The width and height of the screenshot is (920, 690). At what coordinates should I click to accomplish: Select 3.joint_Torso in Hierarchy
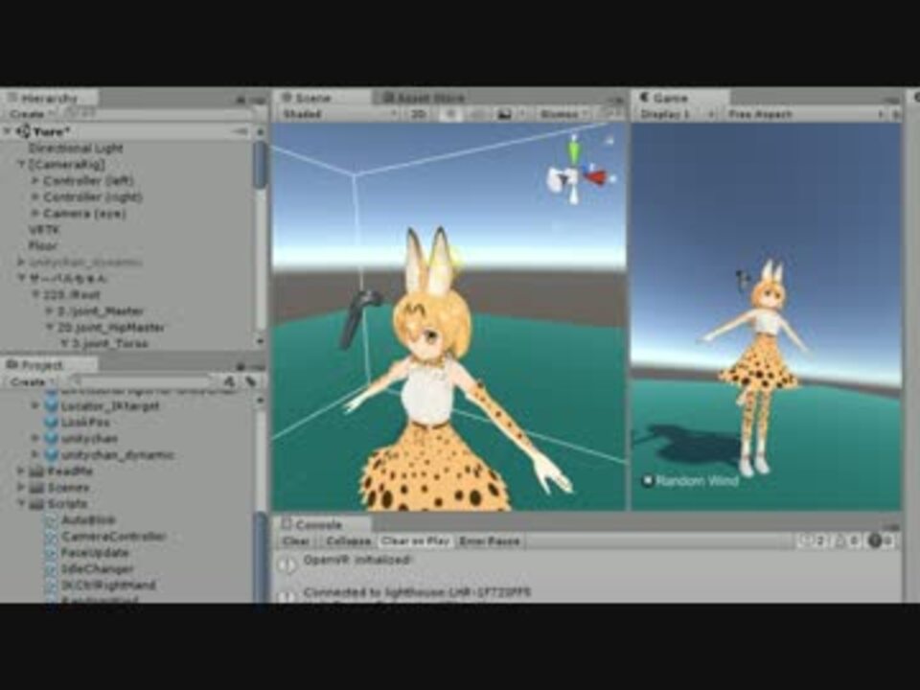109,343
